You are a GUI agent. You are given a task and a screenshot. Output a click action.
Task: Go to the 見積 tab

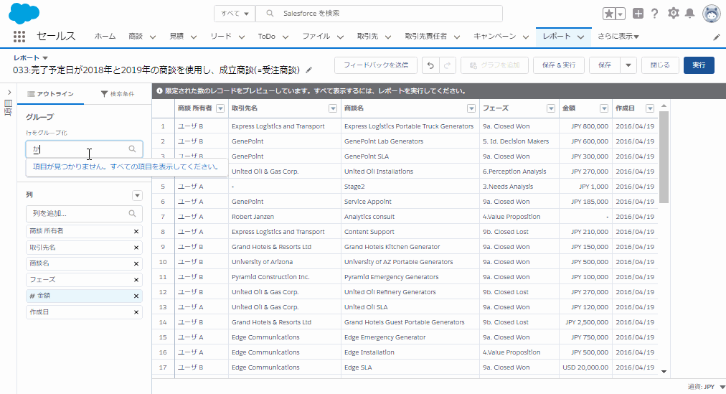pyautogui.click(x=176, y=36)
